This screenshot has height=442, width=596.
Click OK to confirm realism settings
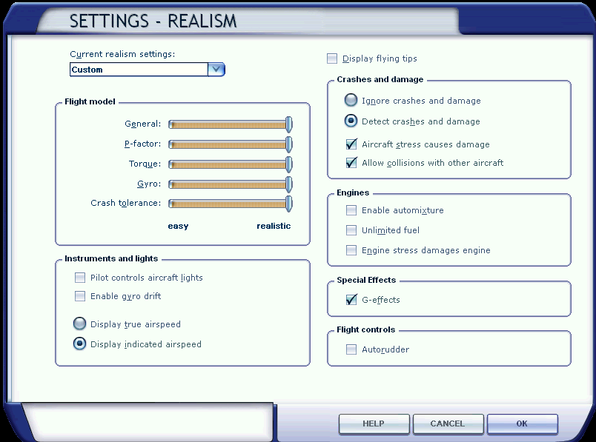point(522,423)
